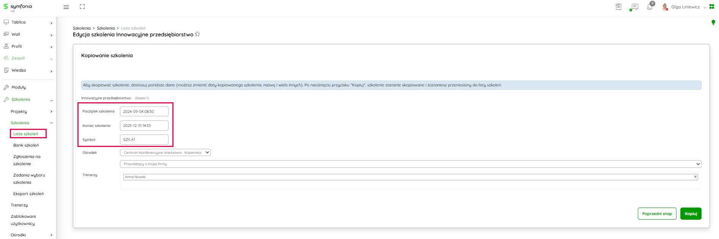The image size is (719, 239).
Task: Click the green app switcher grid icon
Action: coord(712,7)
